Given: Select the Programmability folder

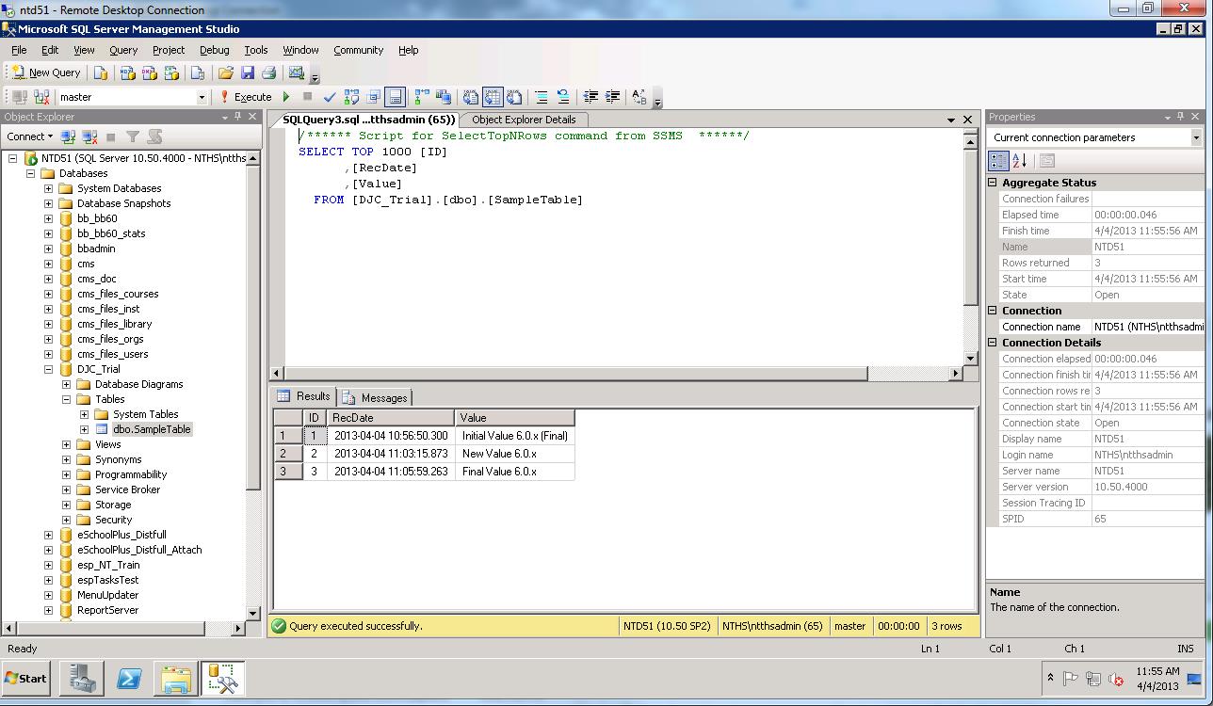Looking at the screenshot, I should tap(131, 474).
